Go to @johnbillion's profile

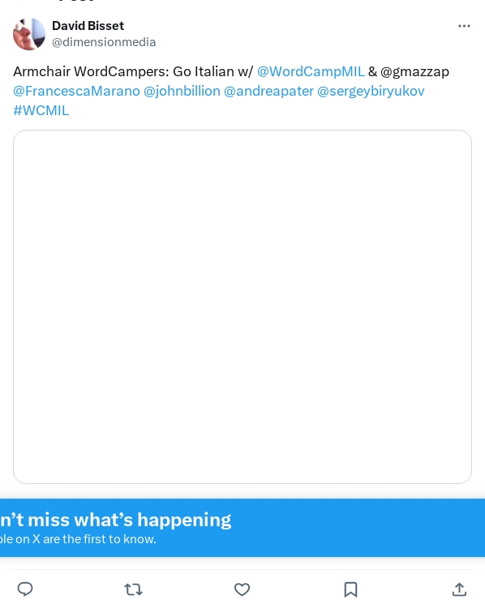pyautogui.click(x=182, y=91)
